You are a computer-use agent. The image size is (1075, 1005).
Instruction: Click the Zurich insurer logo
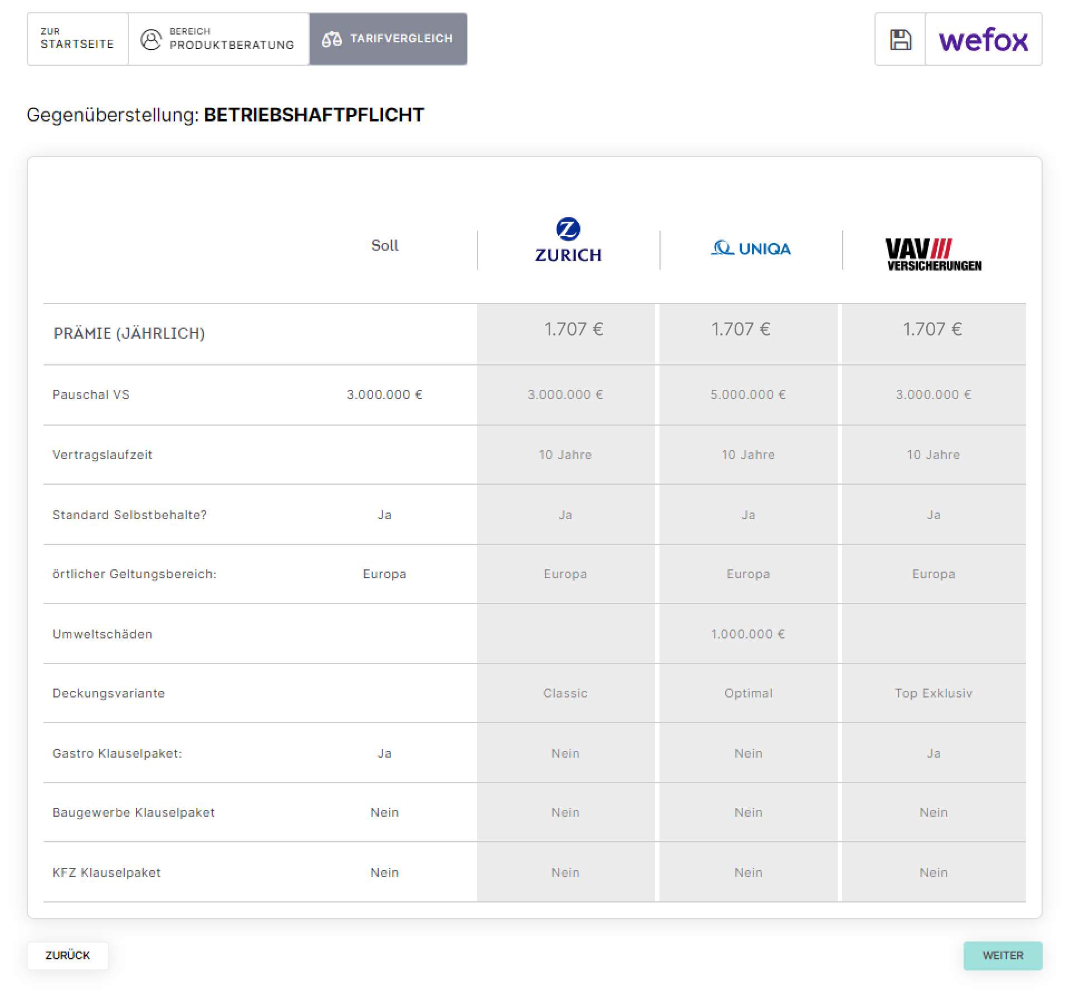tap(568, 240)
